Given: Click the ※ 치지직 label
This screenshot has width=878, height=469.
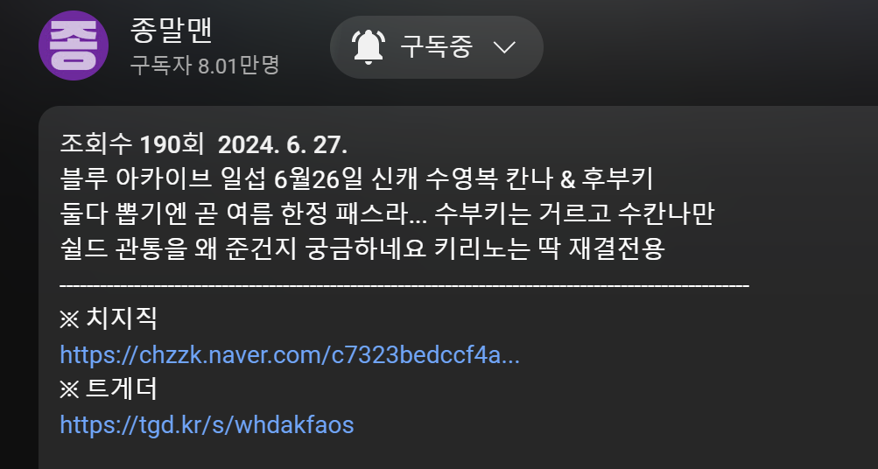Looking at the screenshot, I should point(108,318).
